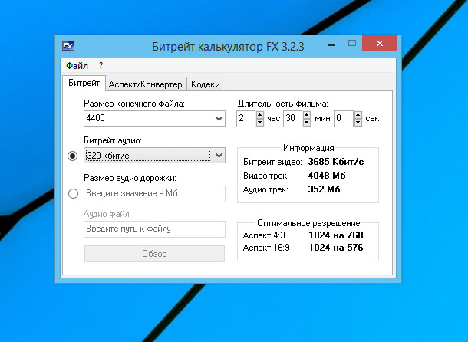Minimize the Битрейт калькулятор window
This screenshot has width=468, height=342.
tap(331, 44)
